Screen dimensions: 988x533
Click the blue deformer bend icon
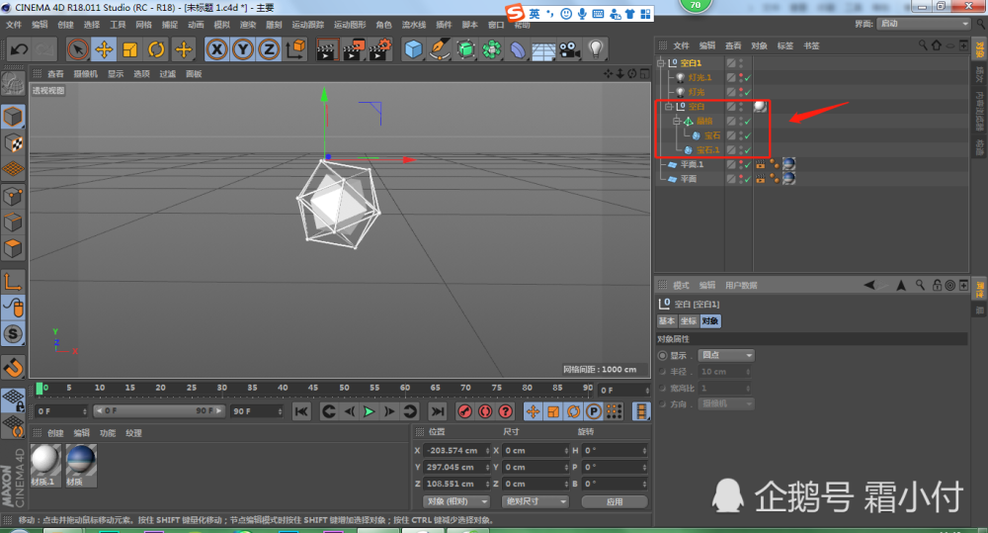(x=518, y=49)
